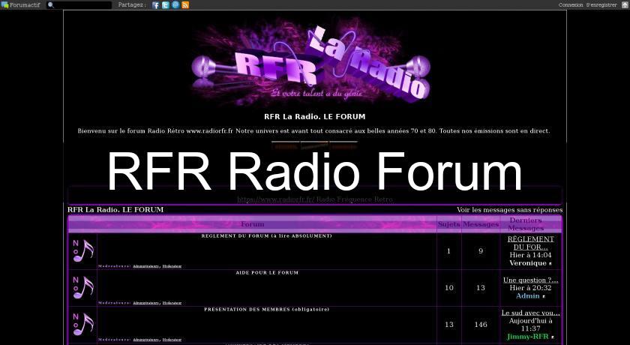Share the forum by email icon
Viewport: 630px width, 345px height.
tap(175, 4)
